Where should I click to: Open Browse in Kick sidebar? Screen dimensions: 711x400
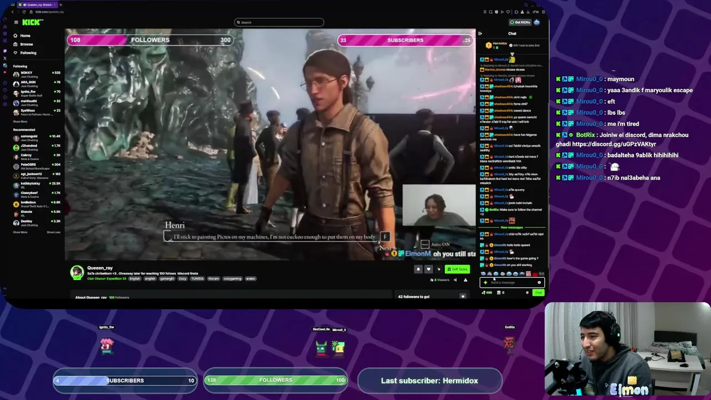point(23,44)
